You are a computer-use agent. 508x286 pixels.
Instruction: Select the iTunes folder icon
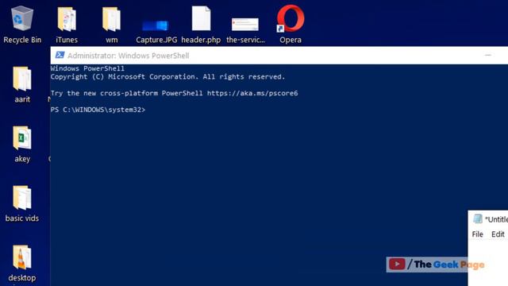[x=67, y=25]
